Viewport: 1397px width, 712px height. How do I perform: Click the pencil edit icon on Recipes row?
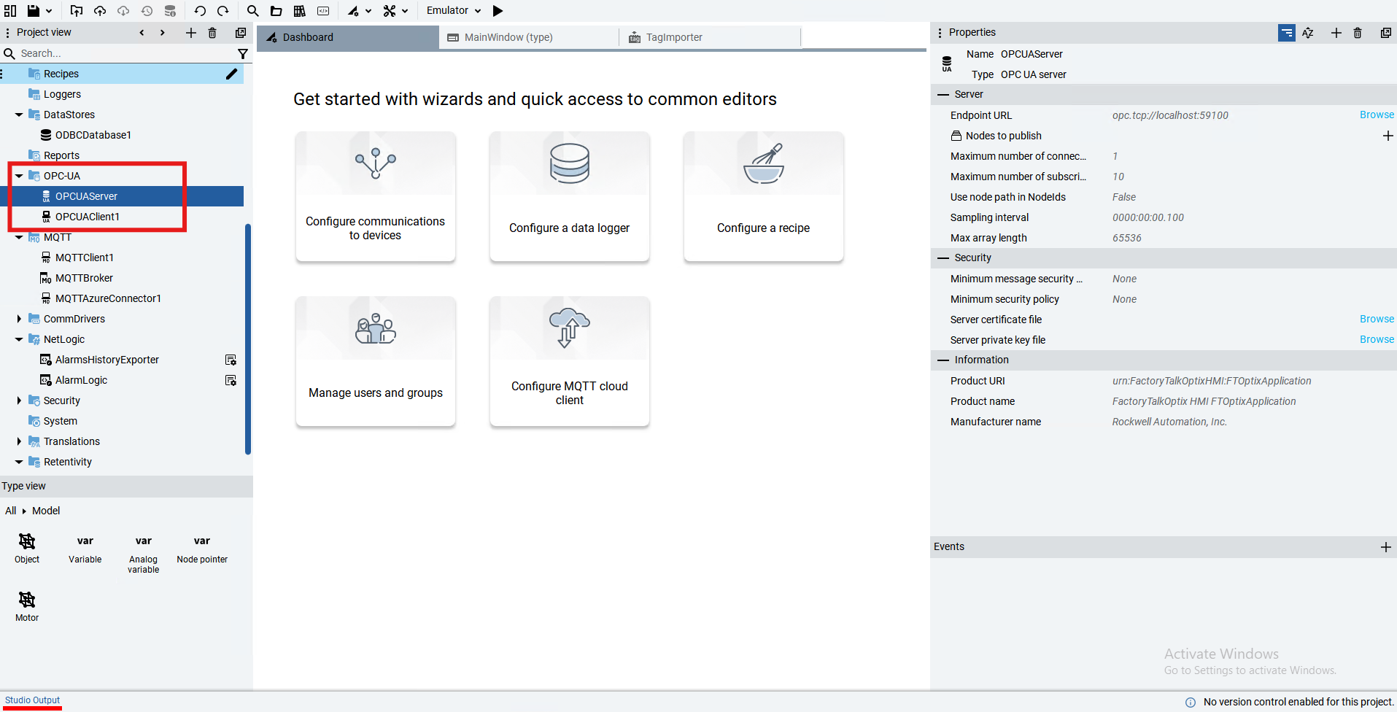(232, 74)
